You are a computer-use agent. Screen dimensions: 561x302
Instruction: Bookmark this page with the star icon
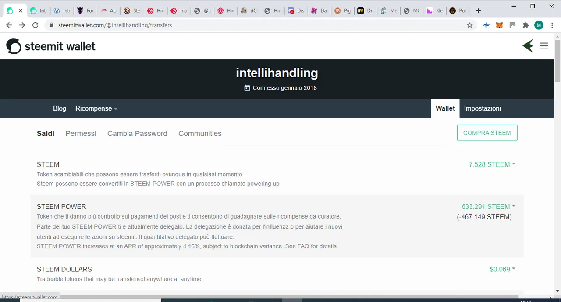470,25
